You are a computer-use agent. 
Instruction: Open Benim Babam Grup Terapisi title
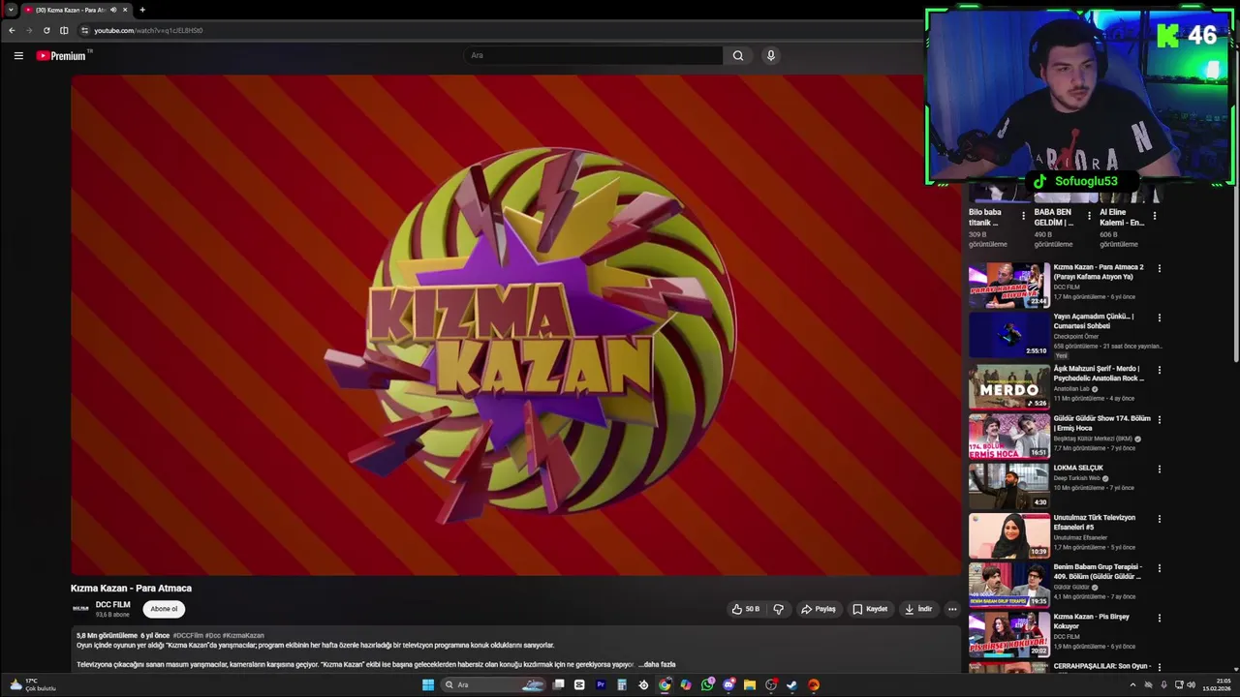1099,572
